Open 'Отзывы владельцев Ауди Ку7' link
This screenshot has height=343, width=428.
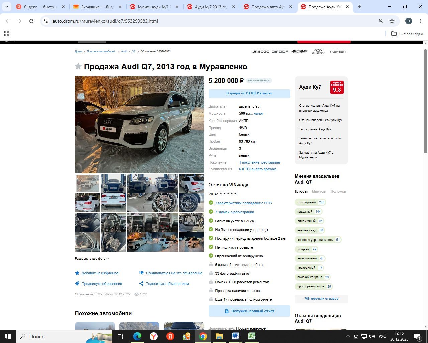point(321,120)
